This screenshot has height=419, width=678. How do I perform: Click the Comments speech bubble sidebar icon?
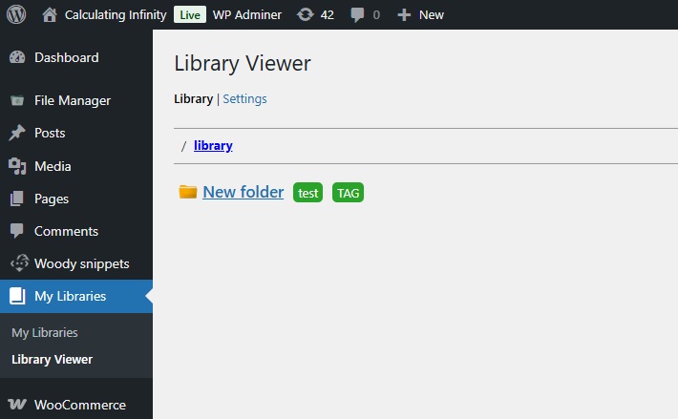point(17,231)
